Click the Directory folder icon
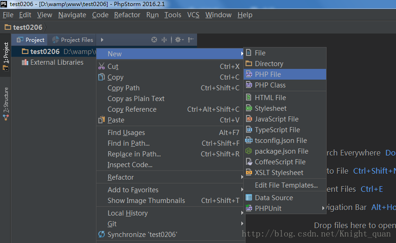Image resolution: width=396 pixels, height=243 pixels. (249, 63)
